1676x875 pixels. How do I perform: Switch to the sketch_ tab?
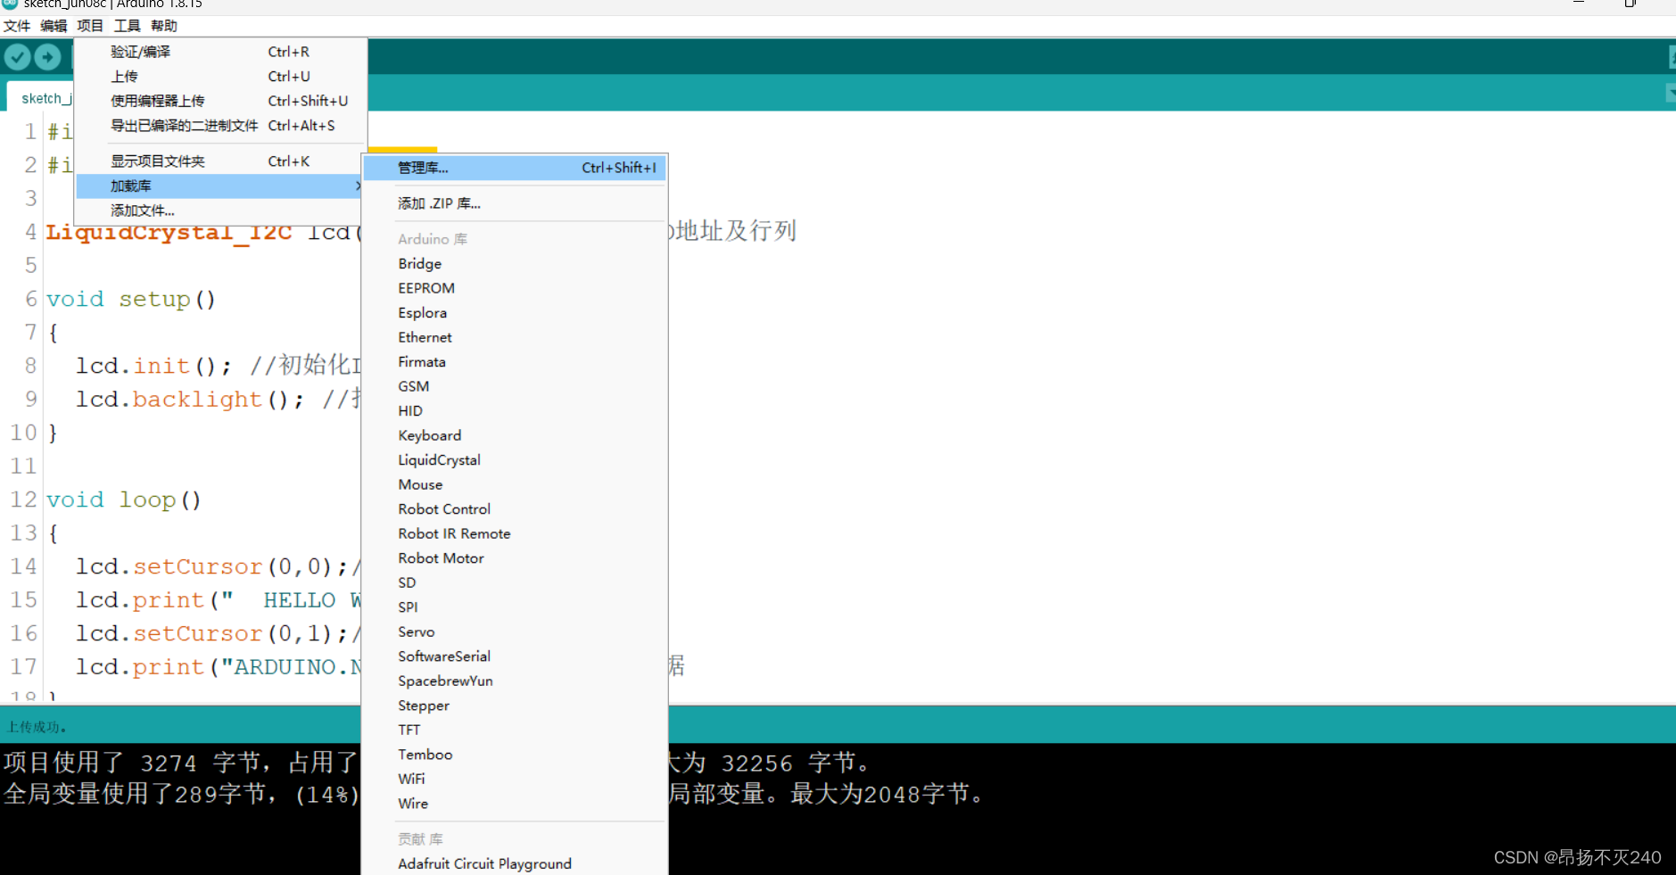(x=41, y=97)
